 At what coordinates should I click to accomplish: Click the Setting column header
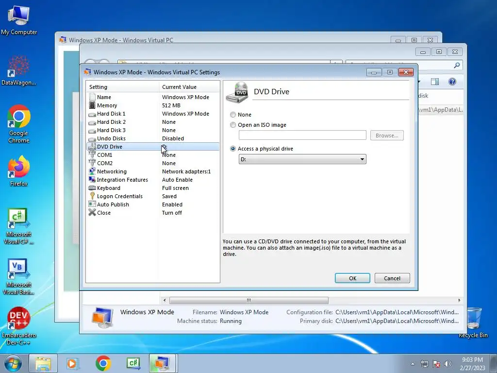[122, 87]
